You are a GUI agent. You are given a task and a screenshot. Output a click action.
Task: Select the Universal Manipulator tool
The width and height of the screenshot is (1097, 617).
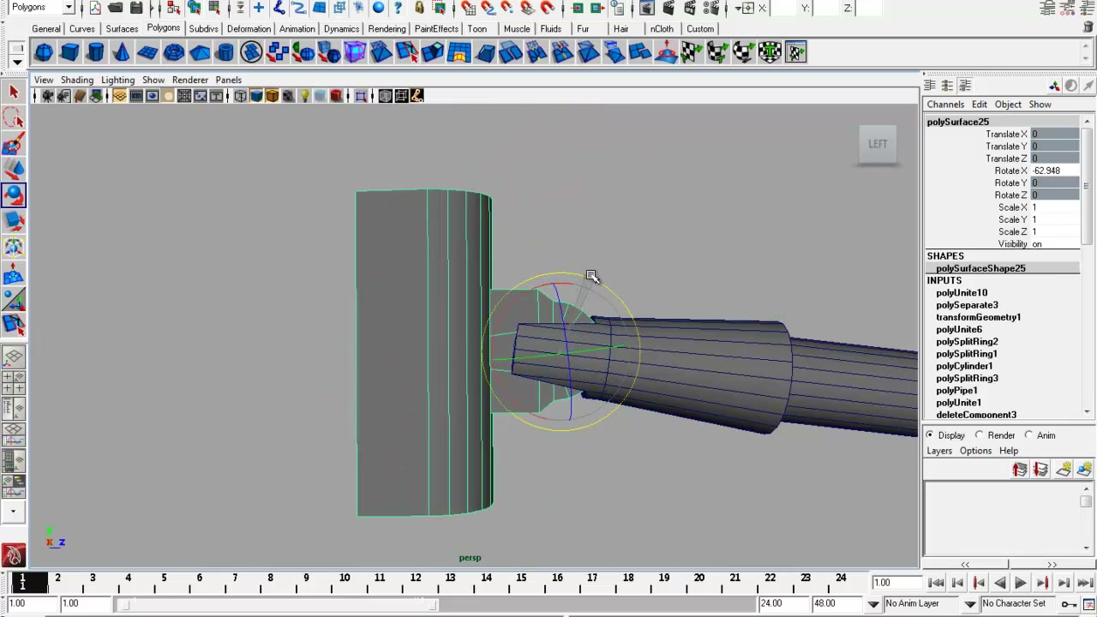coord(13,248)
